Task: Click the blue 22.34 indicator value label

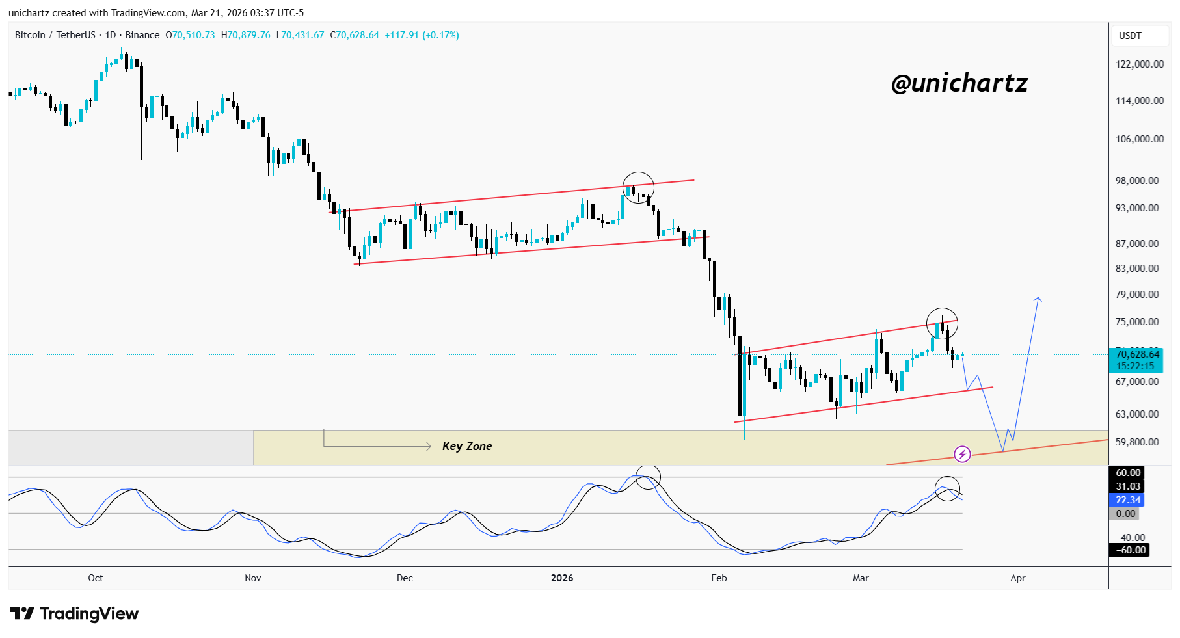Action: click(x=1127, y=500)
